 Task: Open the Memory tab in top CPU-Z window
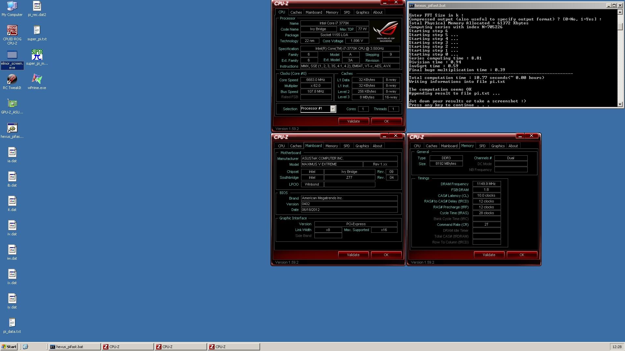click(x=332, y=12)
